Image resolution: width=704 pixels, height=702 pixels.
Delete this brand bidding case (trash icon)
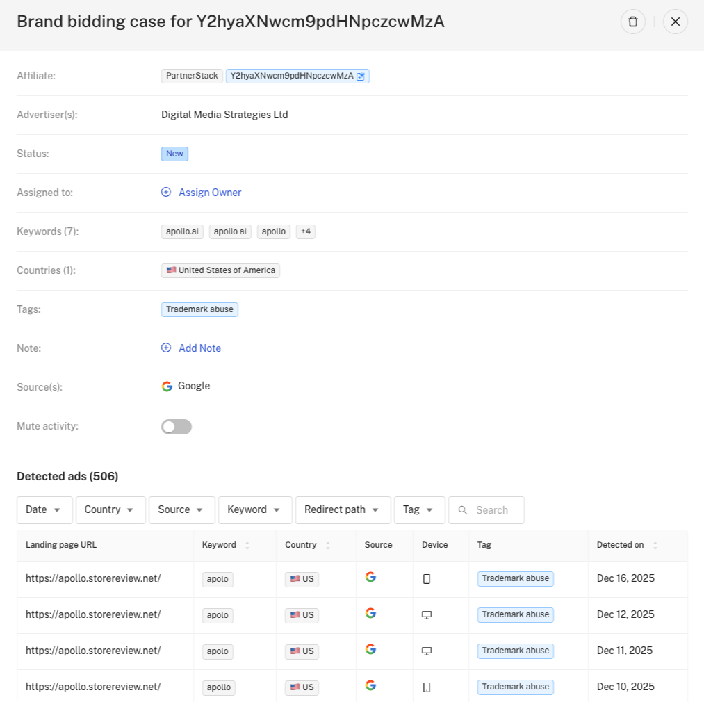click(x=633, y=22)
